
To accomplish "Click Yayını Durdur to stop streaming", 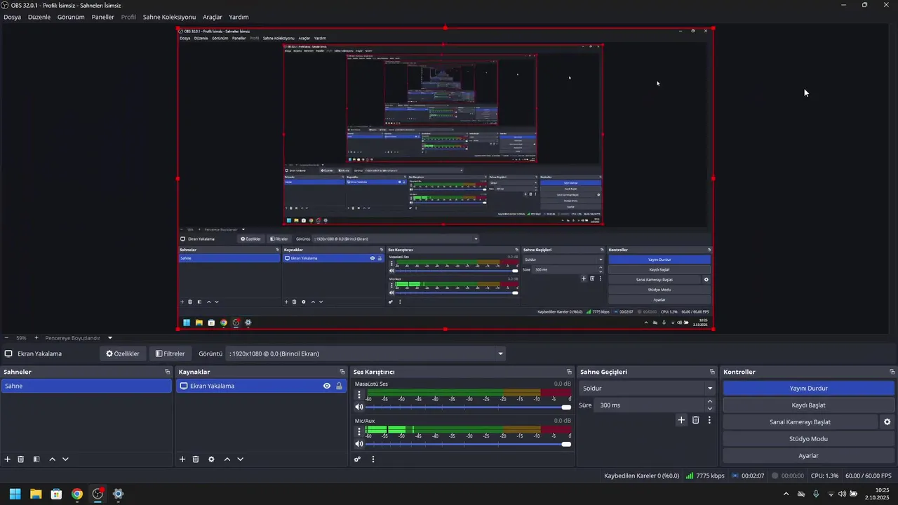I will 809,388.
